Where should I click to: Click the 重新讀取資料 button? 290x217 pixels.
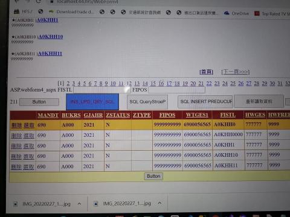(x=259, y=101)
